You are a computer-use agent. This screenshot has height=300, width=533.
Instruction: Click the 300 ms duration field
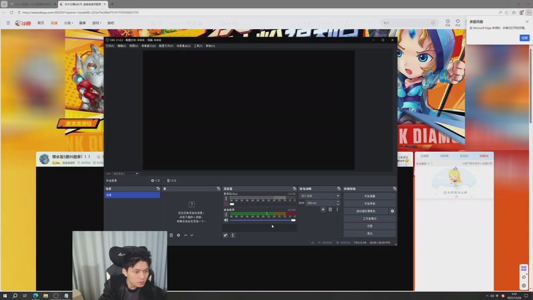(x=320, y=203)
